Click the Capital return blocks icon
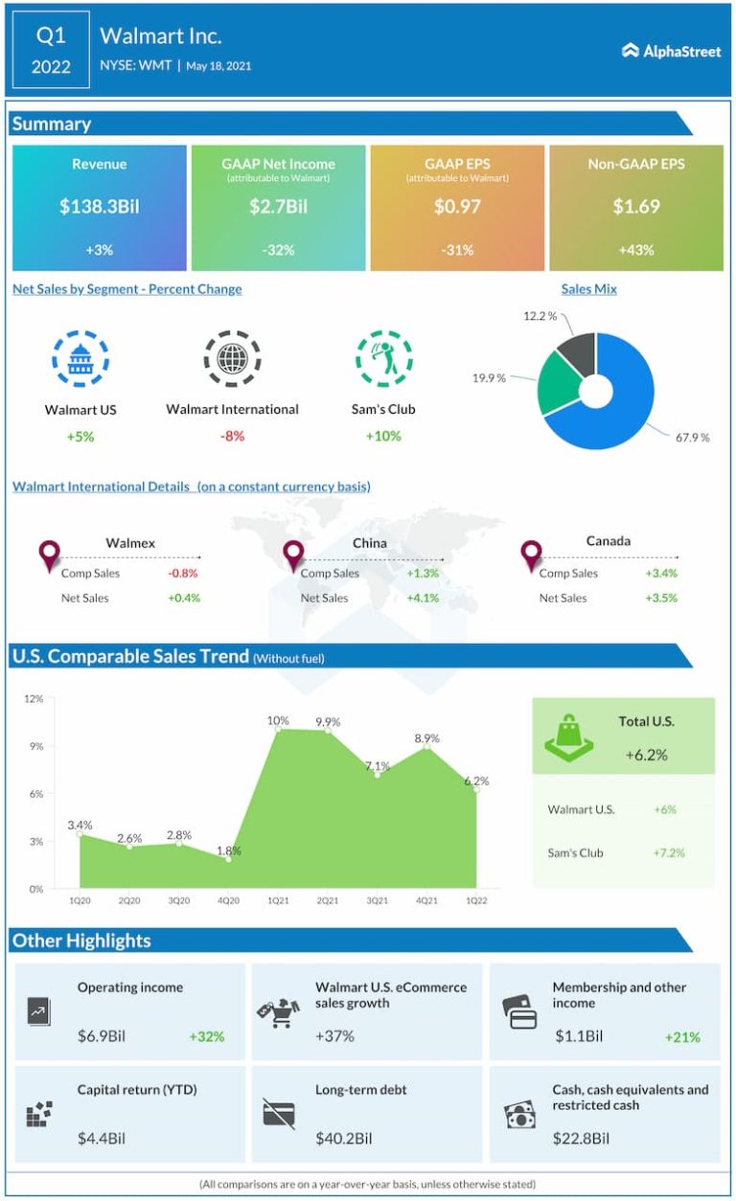The height and width of the screenshot is (1201, 736). pyautogui.click(x=39, y=1113)
